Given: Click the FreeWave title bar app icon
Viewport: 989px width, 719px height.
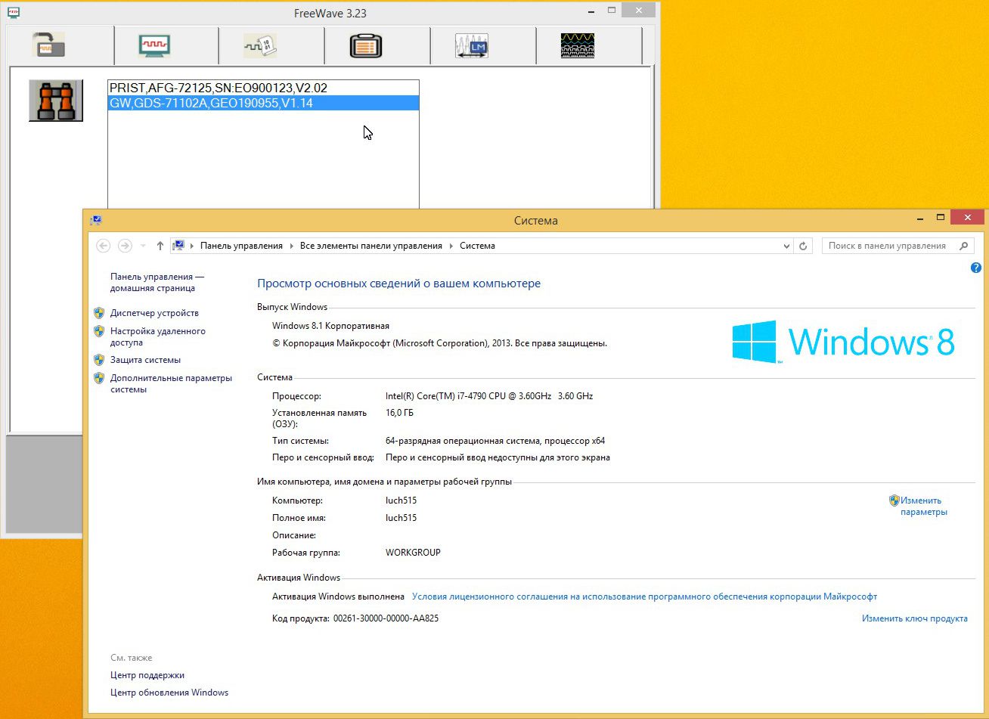Looking at the screenshot, I should click(x=14, y=12).
